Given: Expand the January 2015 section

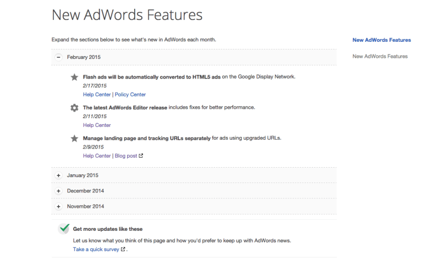Looking at the screenshot, I should pyautogui.click(x=58, y=175).
